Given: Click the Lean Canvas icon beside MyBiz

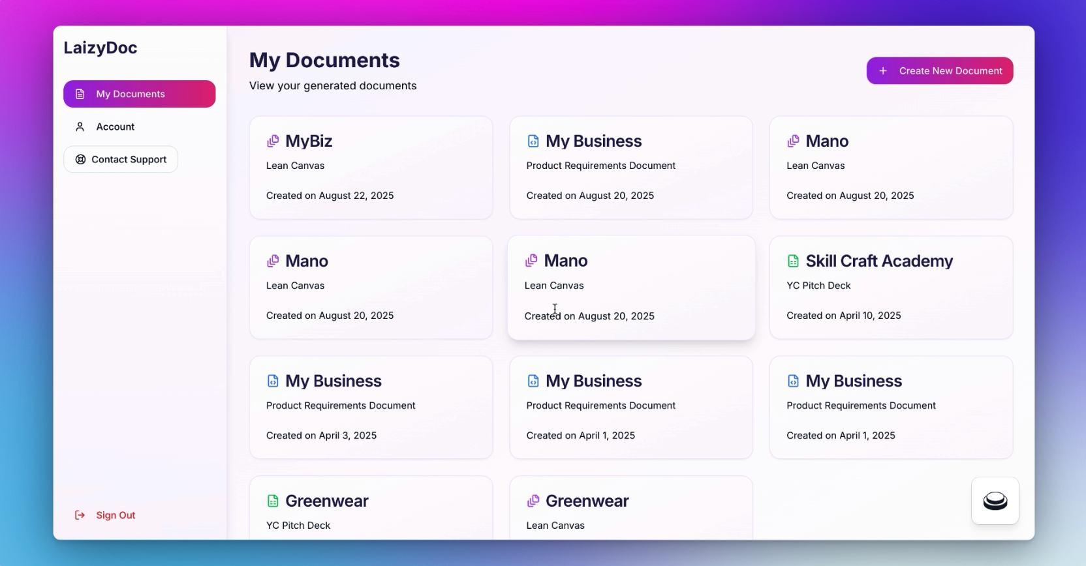Looking at the screenshot, I should [x=273, y=141].
